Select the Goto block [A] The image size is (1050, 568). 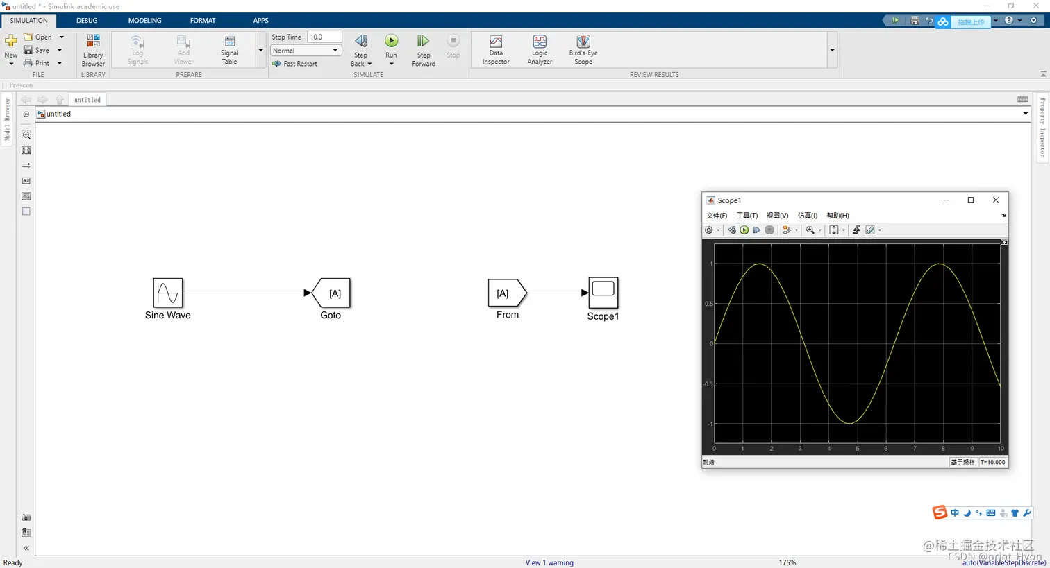[331, 293]
